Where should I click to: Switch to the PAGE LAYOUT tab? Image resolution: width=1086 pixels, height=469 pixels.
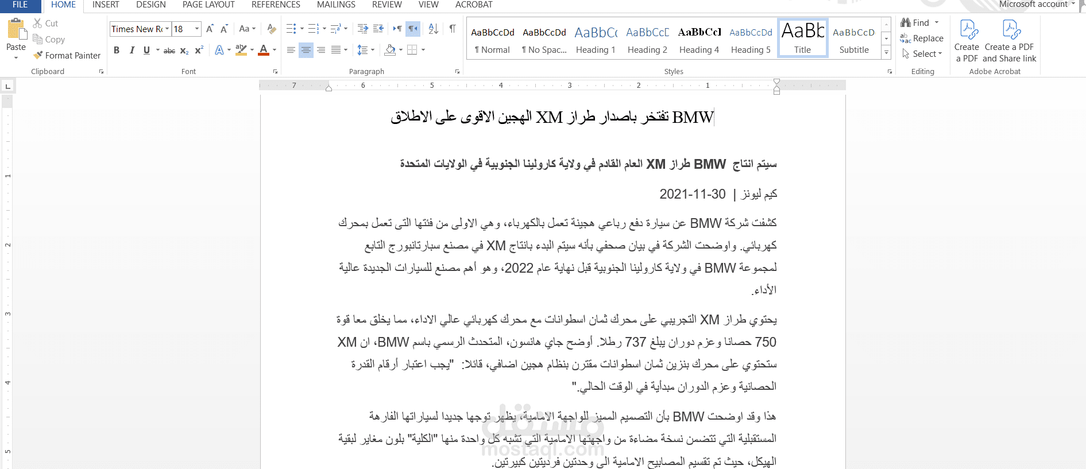(208, 5)
